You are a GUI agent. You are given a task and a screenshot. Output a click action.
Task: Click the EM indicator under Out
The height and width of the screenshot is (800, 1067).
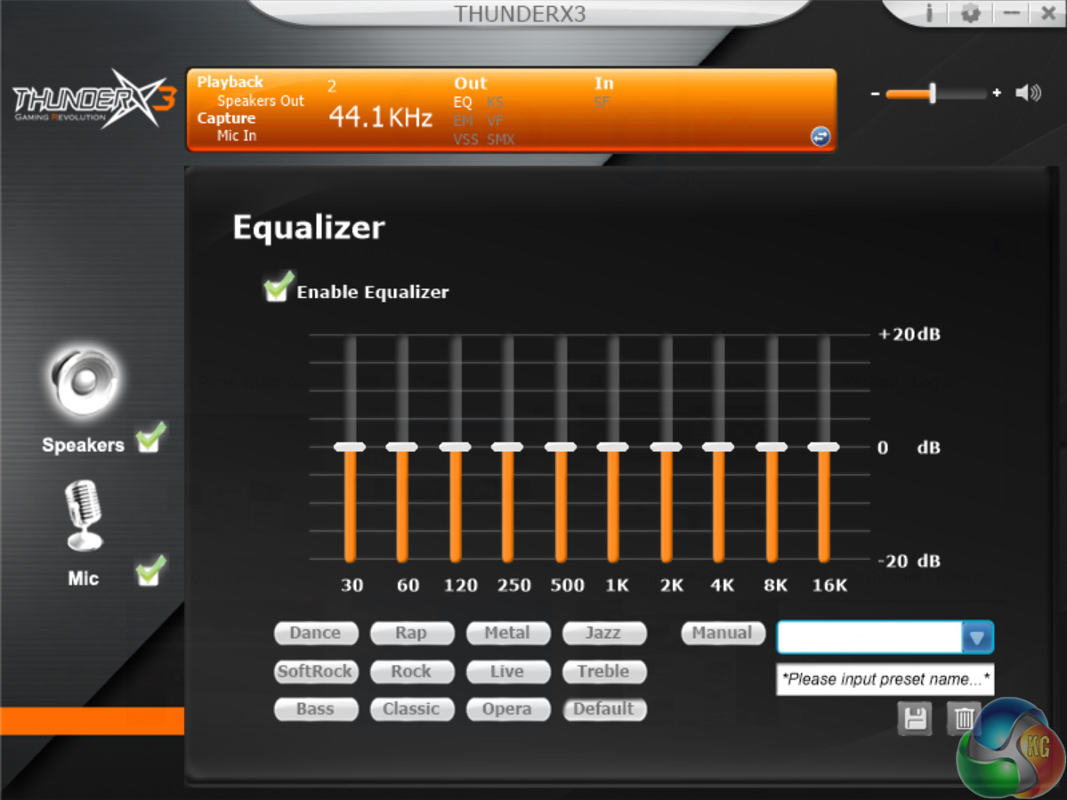click(464, 121)
